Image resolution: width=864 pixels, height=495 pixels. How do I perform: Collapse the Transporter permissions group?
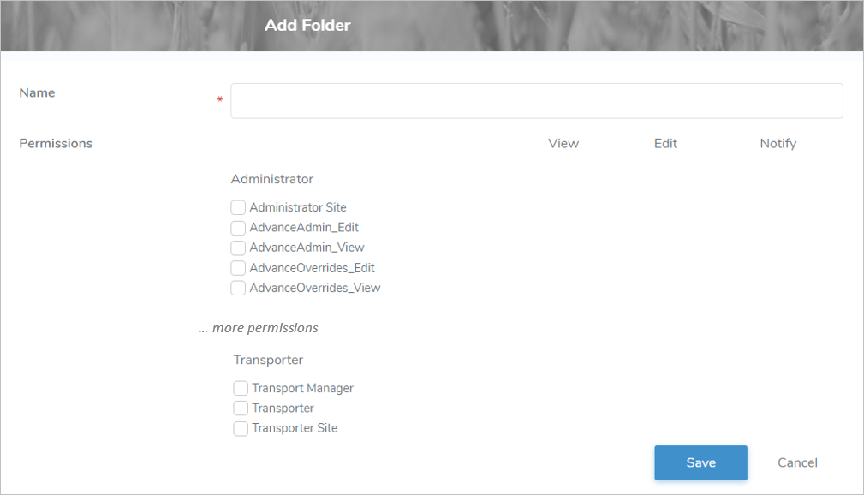(x=267, y=360)
